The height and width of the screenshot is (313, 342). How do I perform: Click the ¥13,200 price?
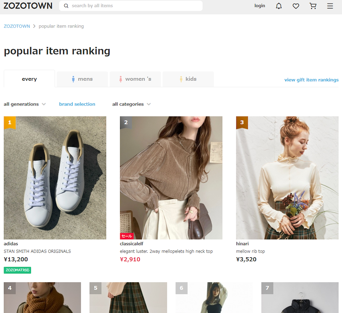click(16, 259)
